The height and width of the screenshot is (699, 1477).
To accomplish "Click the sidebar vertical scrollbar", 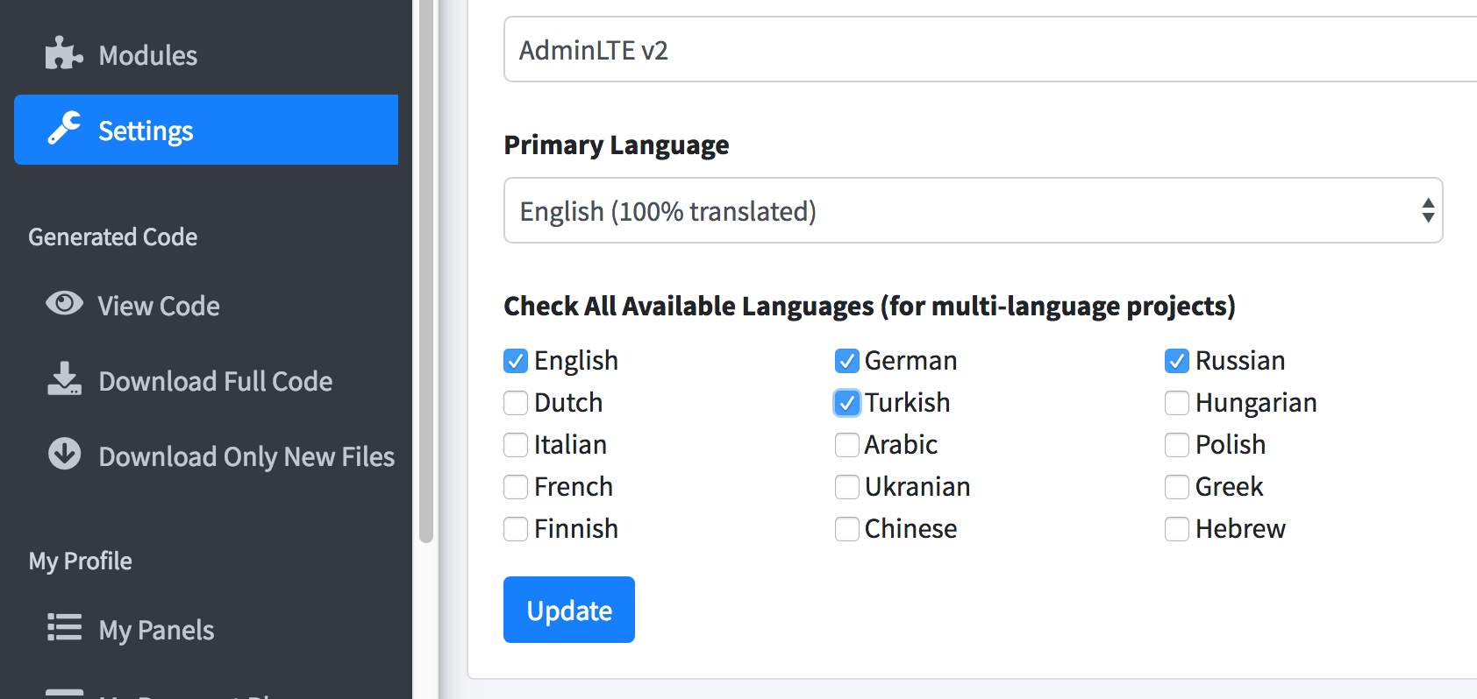I will (x=426, y=263).
